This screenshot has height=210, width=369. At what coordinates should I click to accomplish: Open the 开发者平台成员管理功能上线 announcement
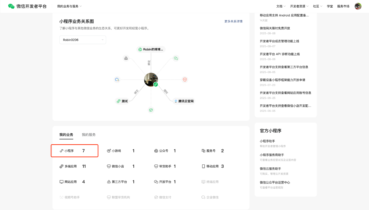(x=279, y=41)
